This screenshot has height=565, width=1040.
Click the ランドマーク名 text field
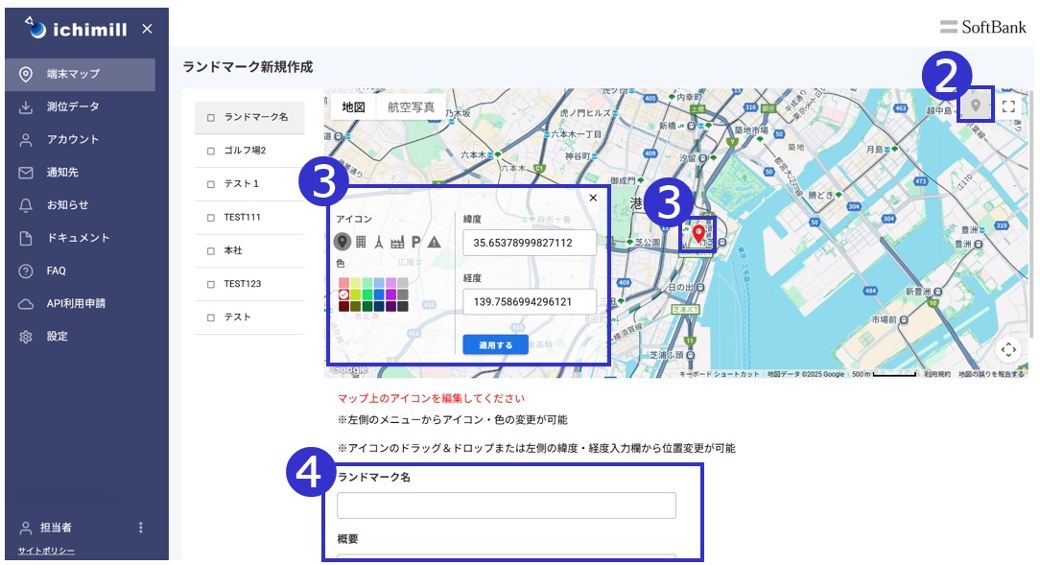click(506, 506)
